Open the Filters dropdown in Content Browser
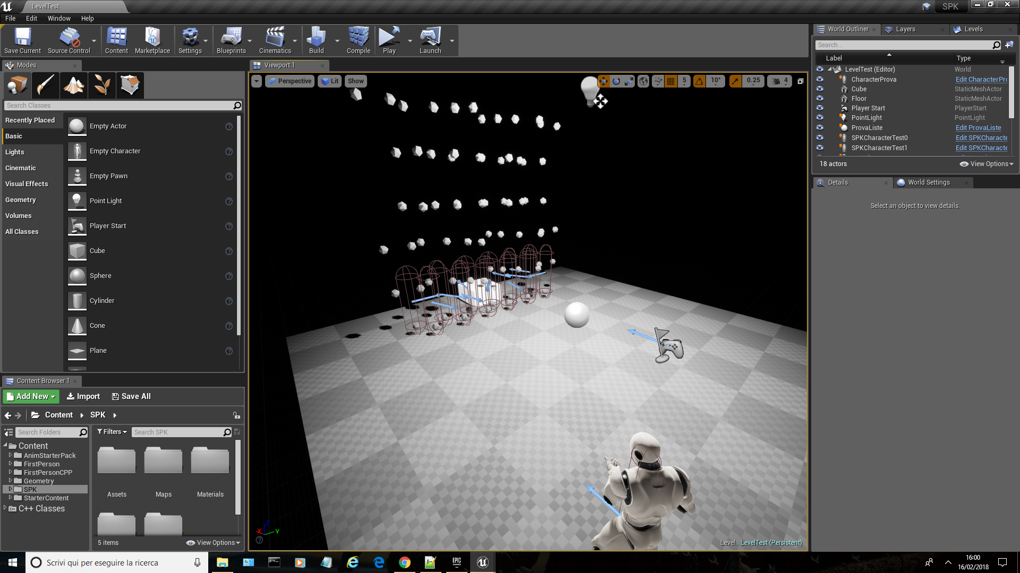This screenshot has height=573, width=1020. click(112, 432)
